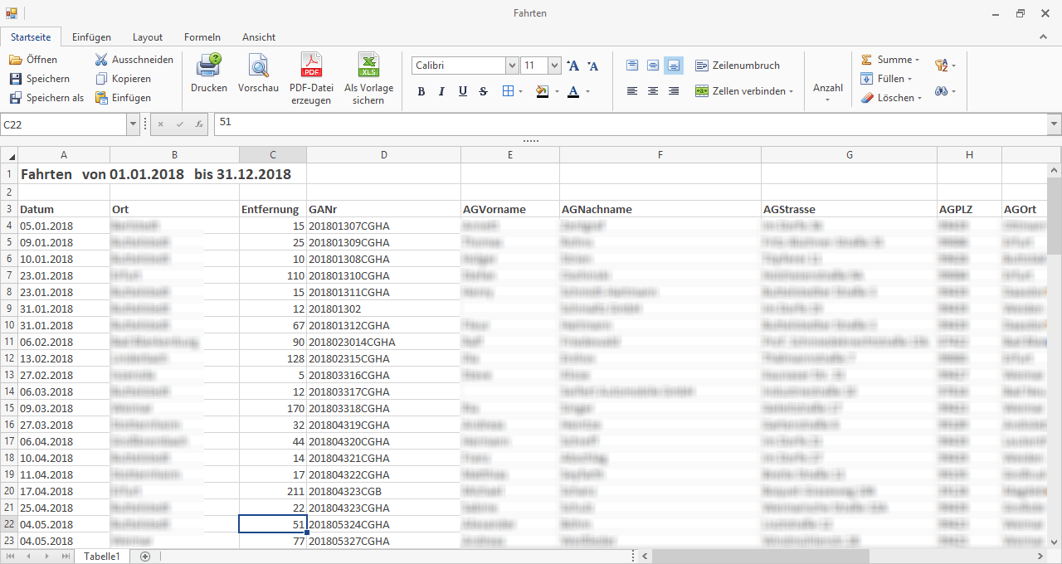Center text horizontally
The height and width of the screenshot is (564, 1062).
653,91
